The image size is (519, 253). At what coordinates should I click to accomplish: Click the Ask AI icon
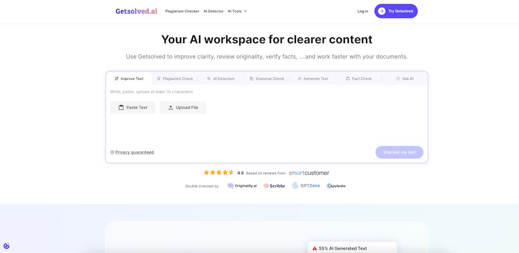pos(398,79)
